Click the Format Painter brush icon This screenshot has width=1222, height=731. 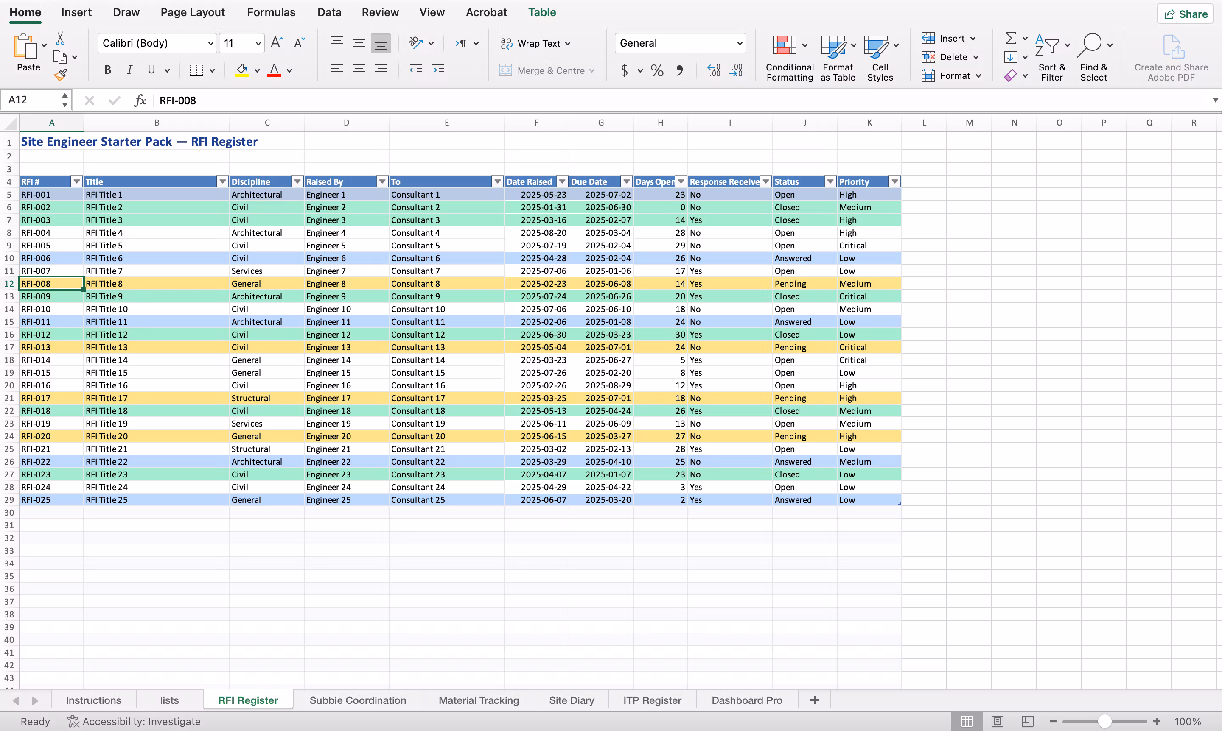(x=61, y=75)
